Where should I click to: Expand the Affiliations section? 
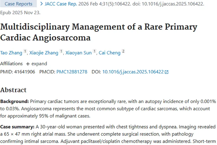coord(36,64)
